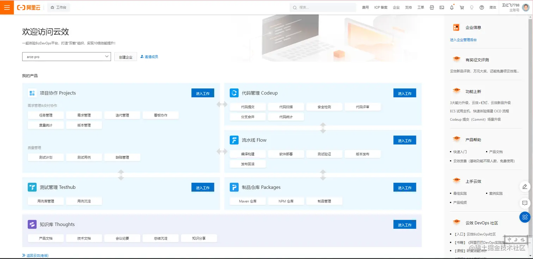Select the 度量统计 chip
This screenshot has height=259, width=533.
46,125
